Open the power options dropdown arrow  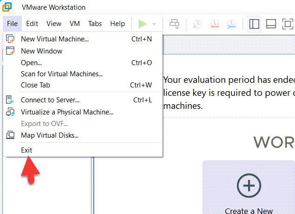click(154, 24)
